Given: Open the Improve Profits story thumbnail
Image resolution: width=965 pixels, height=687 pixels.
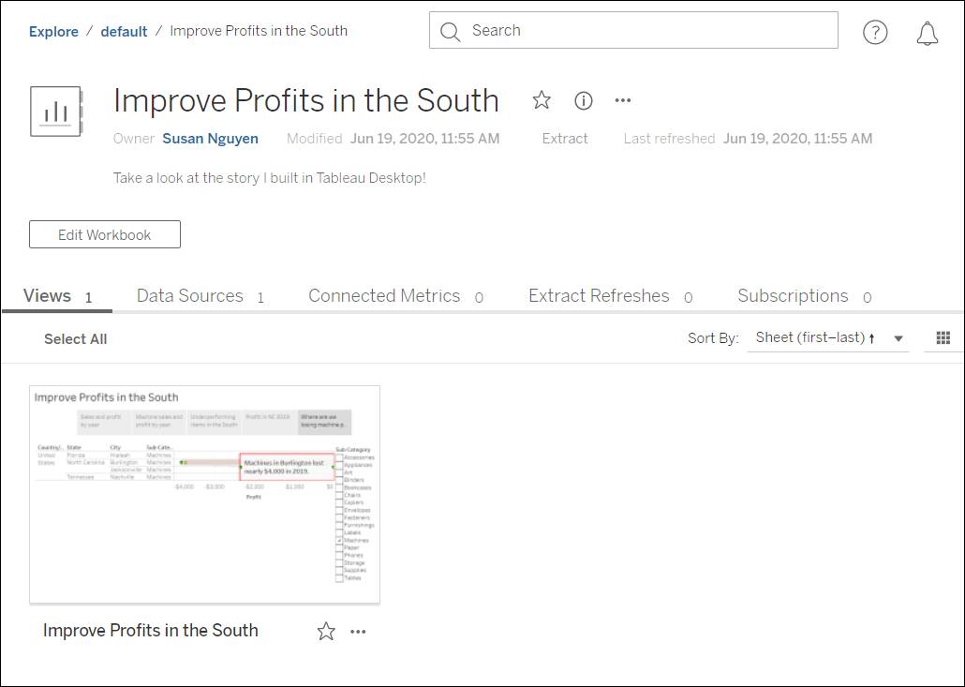Looking at the screenshot, I should (204, 493).
